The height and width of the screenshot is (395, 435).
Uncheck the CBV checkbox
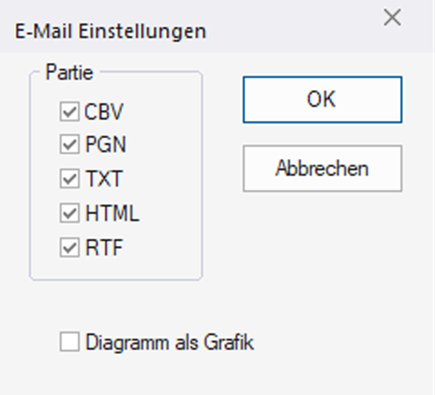tap(69, 112)
